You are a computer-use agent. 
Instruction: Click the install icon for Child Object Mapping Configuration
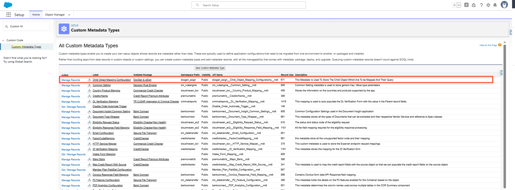89,80
